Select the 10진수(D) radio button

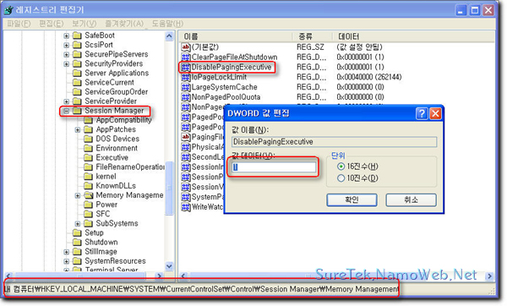pos(341,178)
